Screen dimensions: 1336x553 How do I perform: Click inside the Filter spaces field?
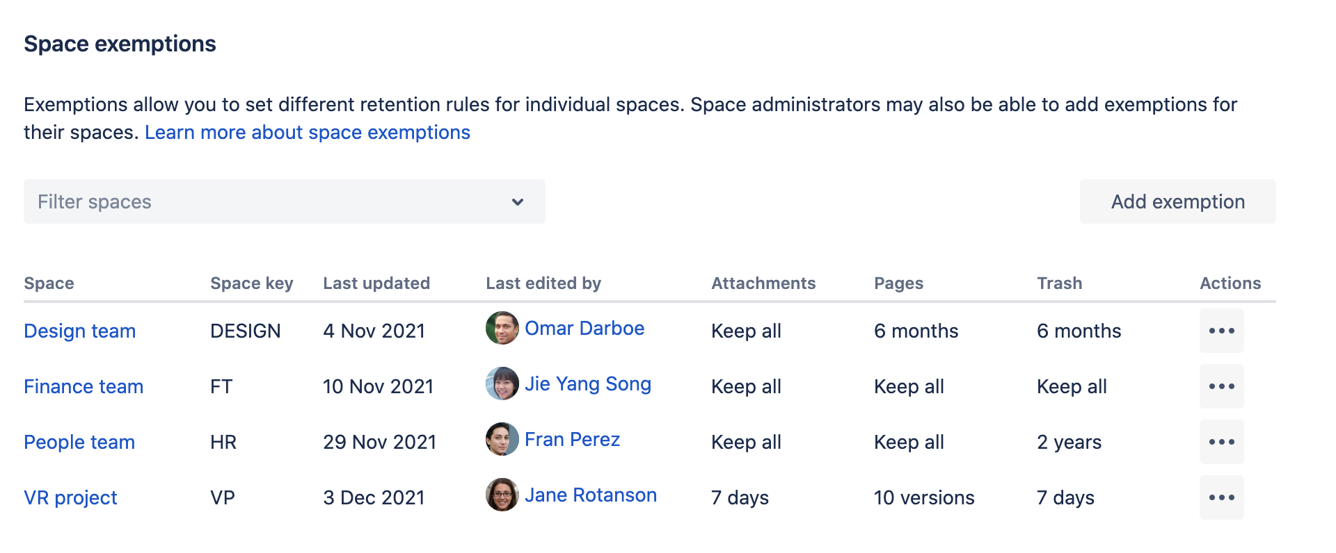pos(264,202)
